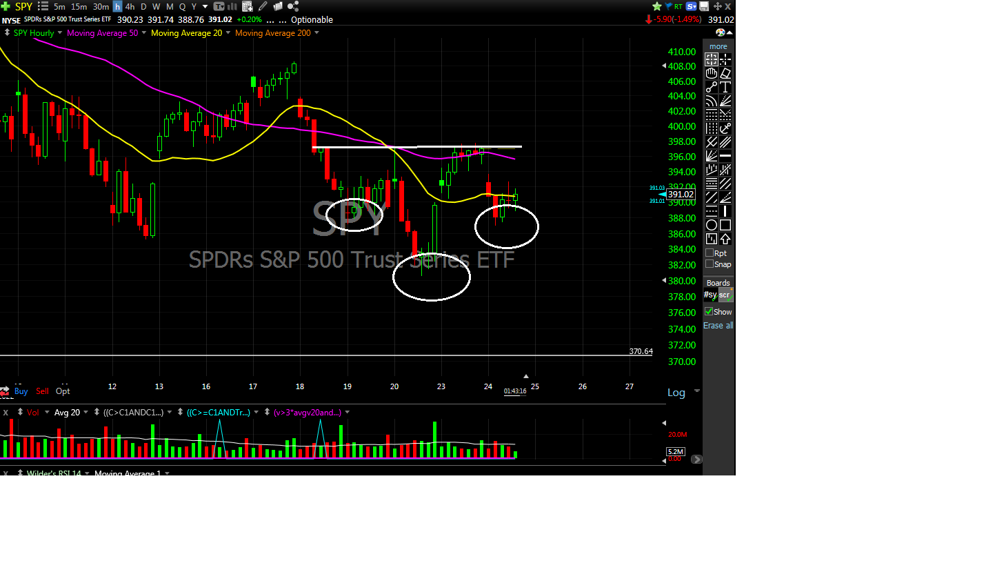
Task: Uncheck the Show drawings checkbox
Action: pos(709,312)
